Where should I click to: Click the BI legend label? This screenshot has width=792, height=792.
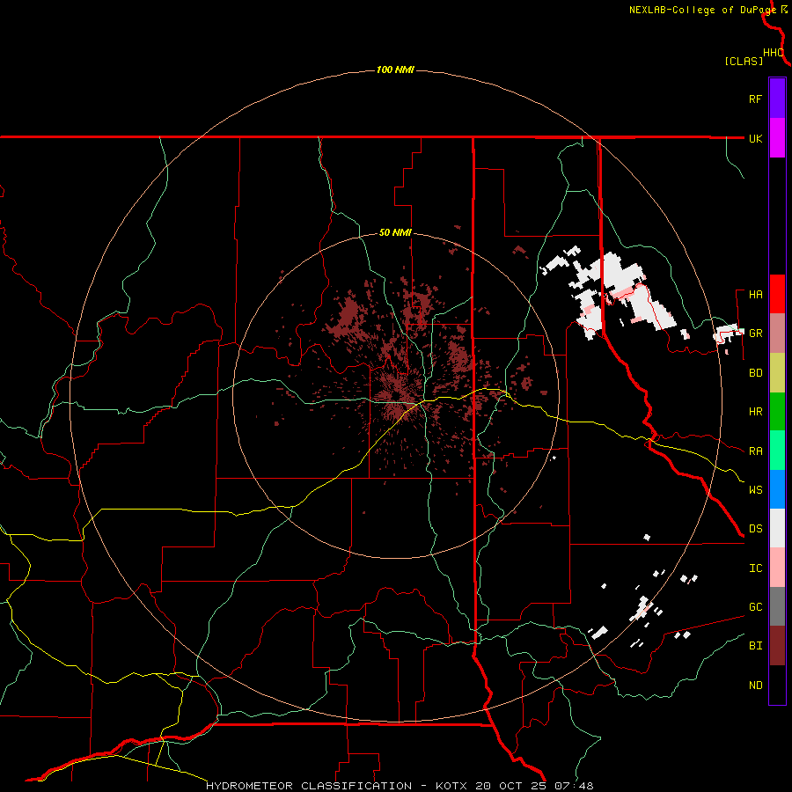click(x=755, y=646)
